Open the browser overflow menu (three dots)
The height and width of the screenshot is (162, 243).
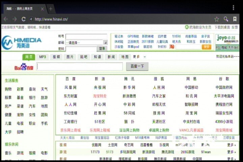tap(234, 8)
